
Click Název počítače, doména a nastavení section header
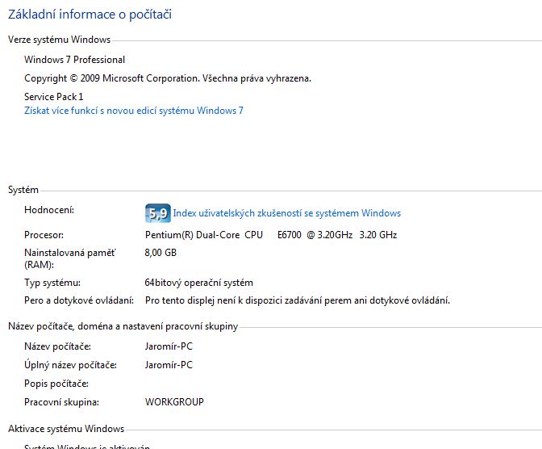pos(123,326)
